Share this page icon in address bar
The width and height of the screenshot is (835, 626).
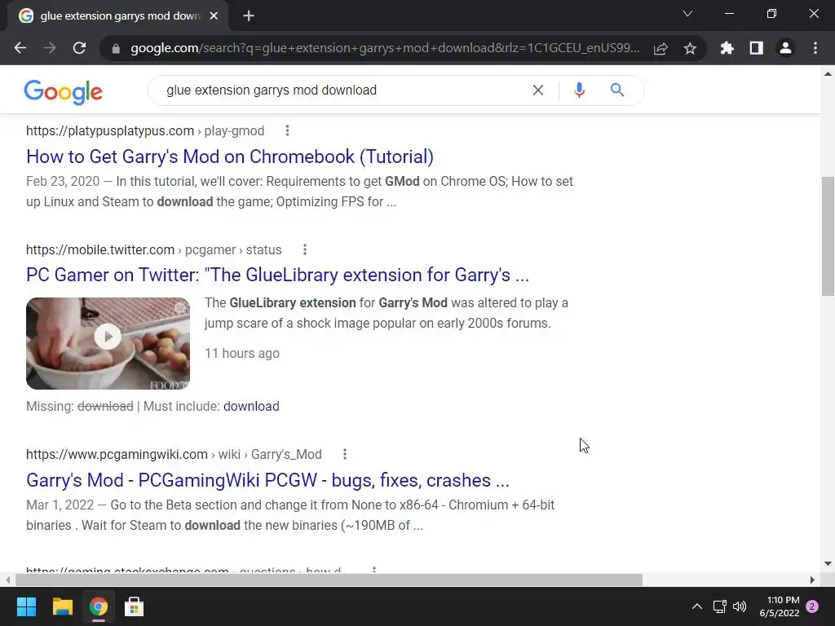coord(660,48)
